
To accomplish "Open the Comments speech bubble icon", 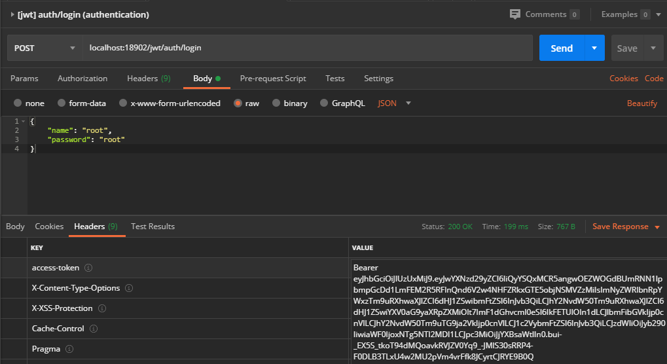I will click(x=514, y=14).
